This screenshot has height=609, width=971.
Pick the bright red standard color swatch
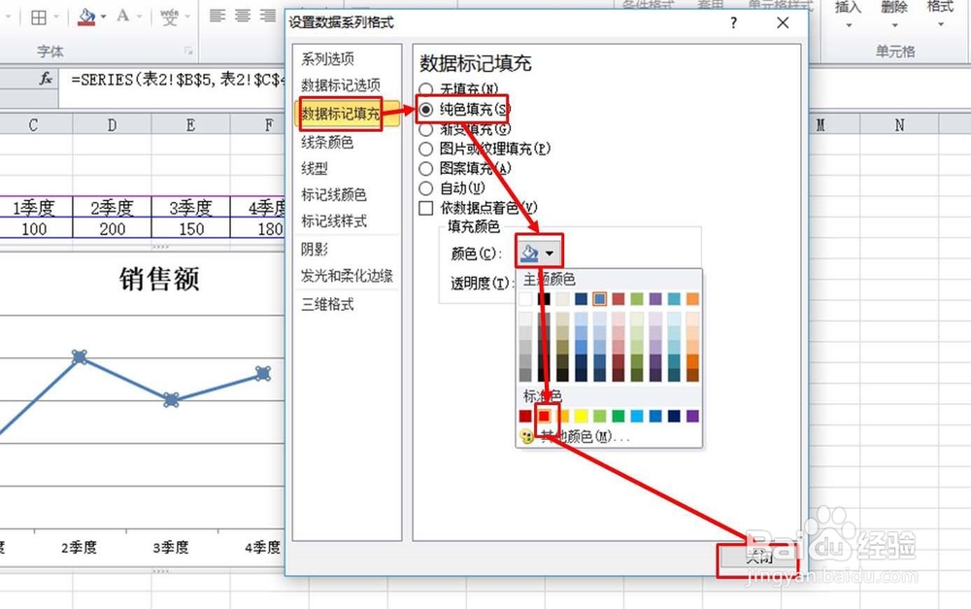(x=544, y=416)
